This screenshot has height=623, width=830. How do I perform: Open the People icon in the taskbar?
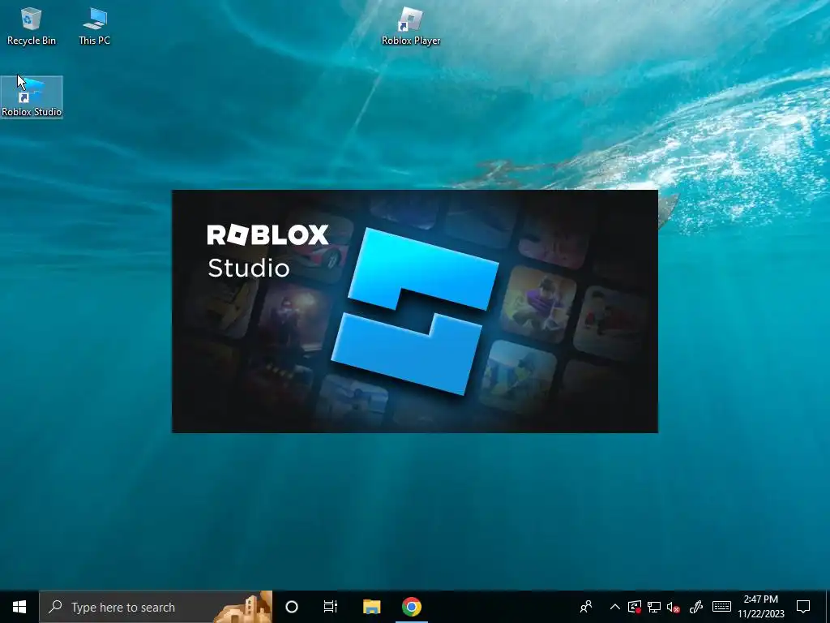click(x=586, y=607)
